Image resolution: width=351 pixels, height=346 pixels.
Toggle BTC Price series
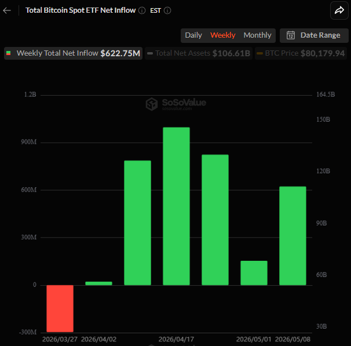click(301, 53)
